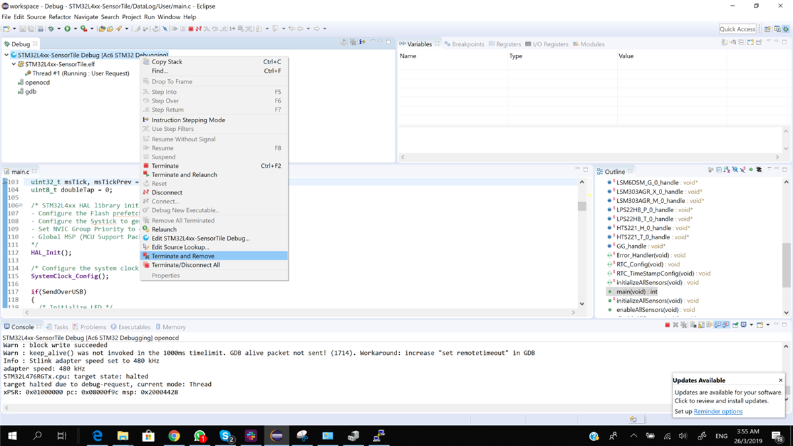The height and width of the screenshot is (446, 793).
Task: Select Terminate and Remove from context menu
Action: pos(183,256)
